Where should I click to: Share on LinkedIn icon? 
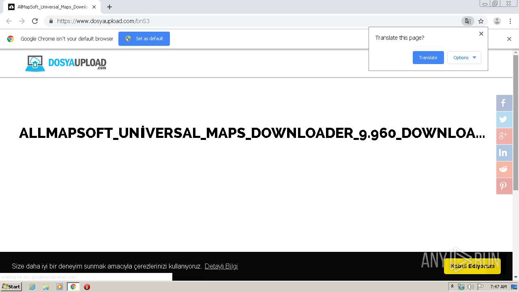[504, 153]
